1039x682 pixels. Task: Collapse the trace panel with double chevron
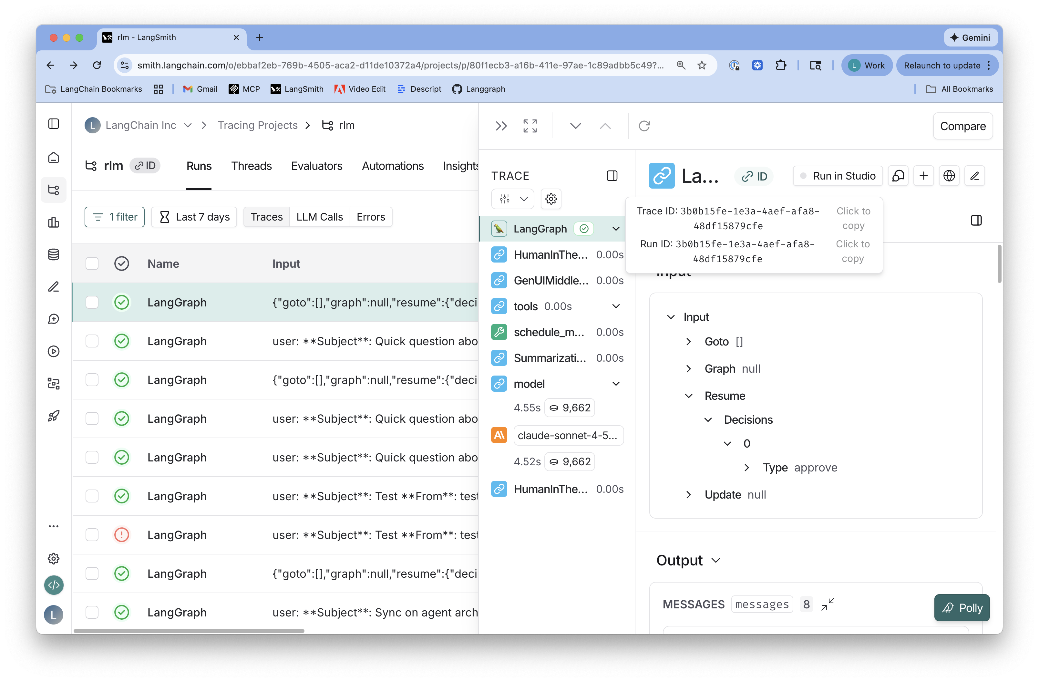501,126
